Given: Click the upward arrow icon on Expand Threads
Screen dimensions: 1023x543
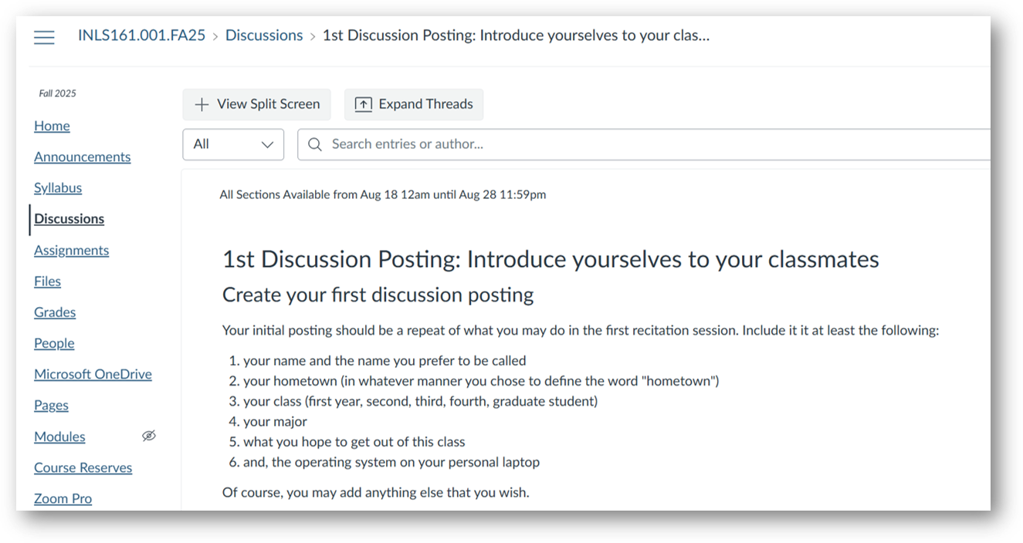Looking at the screenshot, I should pos(362,103).
